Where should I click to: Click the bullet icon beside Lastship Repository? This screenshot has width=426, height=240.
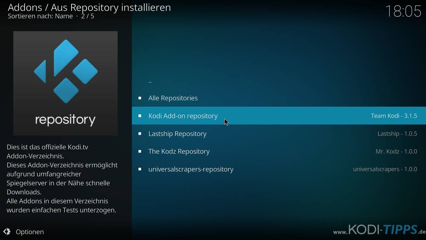pos(140,134)
